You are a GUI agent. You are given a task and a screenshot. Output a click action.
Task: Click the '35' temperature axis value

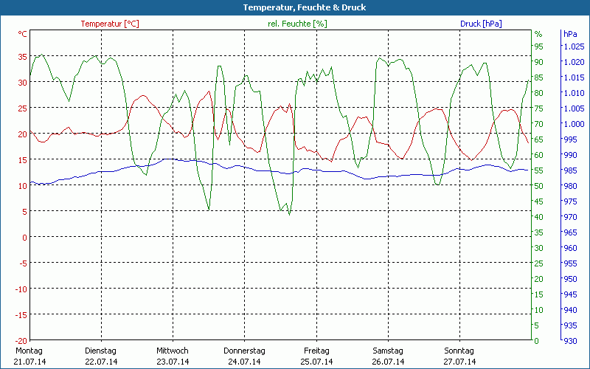(x=23, y=57)
